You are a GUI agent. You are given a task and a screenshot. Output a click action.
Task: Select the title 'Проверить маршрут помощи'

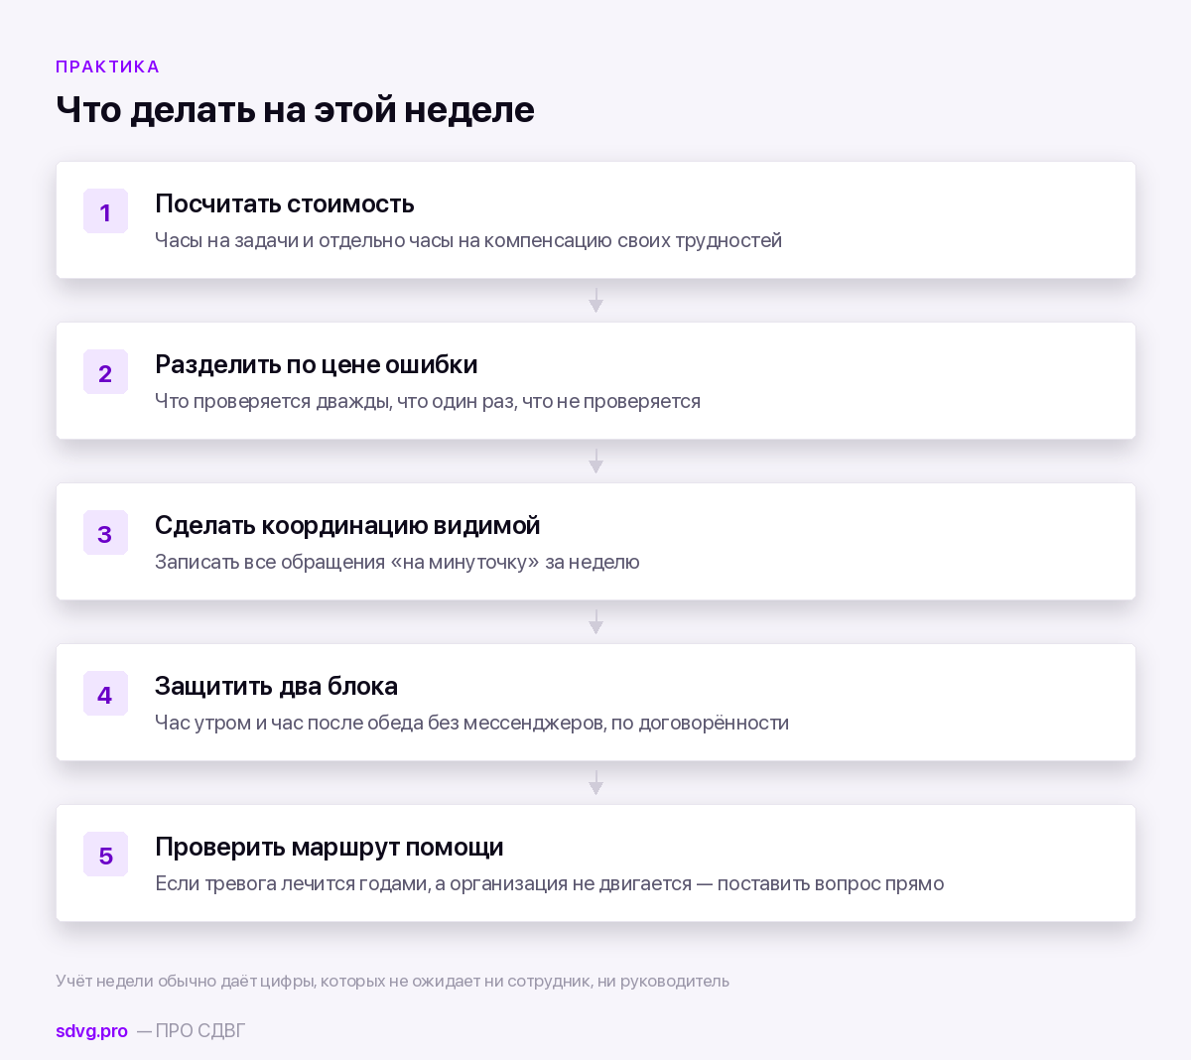click(x=330, y=847)
